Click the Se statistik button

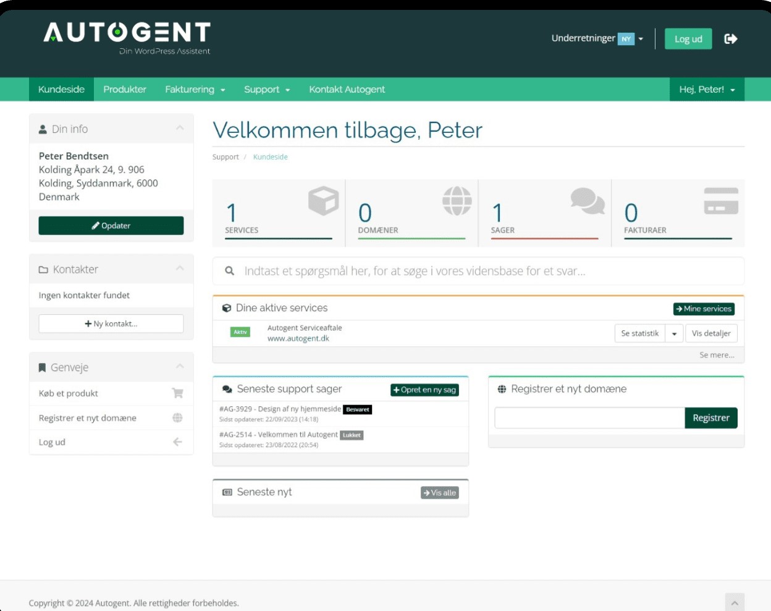coord(640,333)
